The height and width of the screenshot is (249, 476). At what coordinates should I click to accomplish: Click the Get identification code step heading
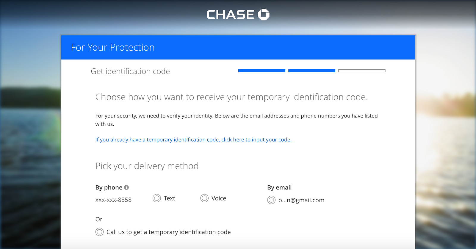(130, 71)
